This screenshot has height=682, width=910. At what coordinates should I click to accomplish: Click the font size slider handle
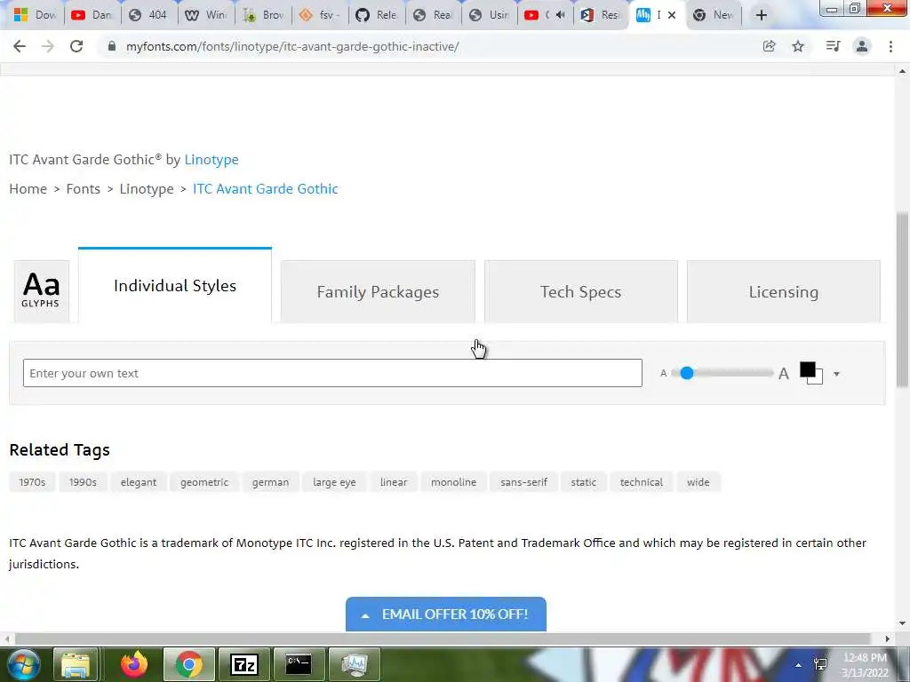[687, 373]
